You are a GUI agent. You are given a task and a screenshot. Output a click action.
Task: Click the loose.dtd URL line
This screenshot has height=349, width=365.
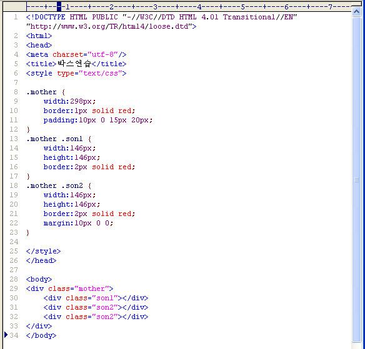(111, 26)
